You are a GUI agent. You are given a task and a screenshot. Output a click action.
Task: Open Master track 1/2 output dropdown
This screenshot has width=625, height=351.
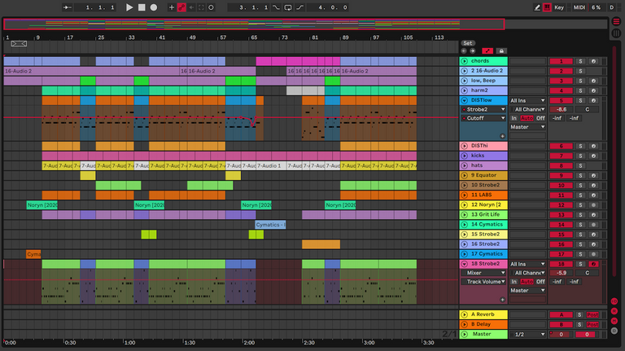527,334
